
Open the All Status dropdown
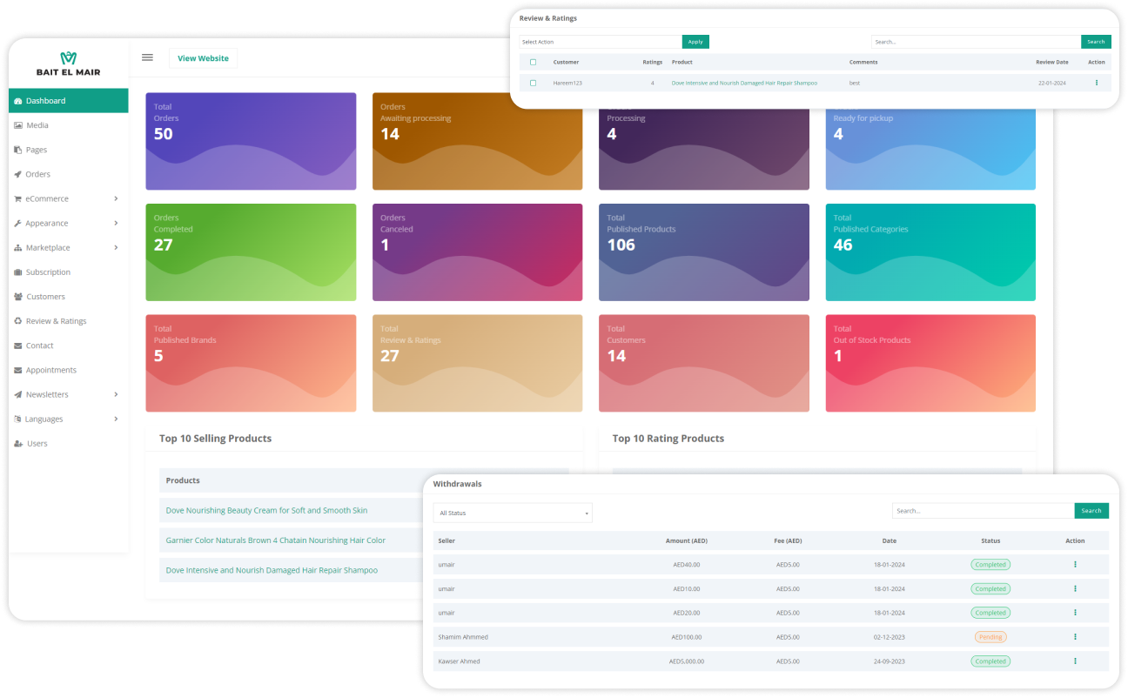513,513
